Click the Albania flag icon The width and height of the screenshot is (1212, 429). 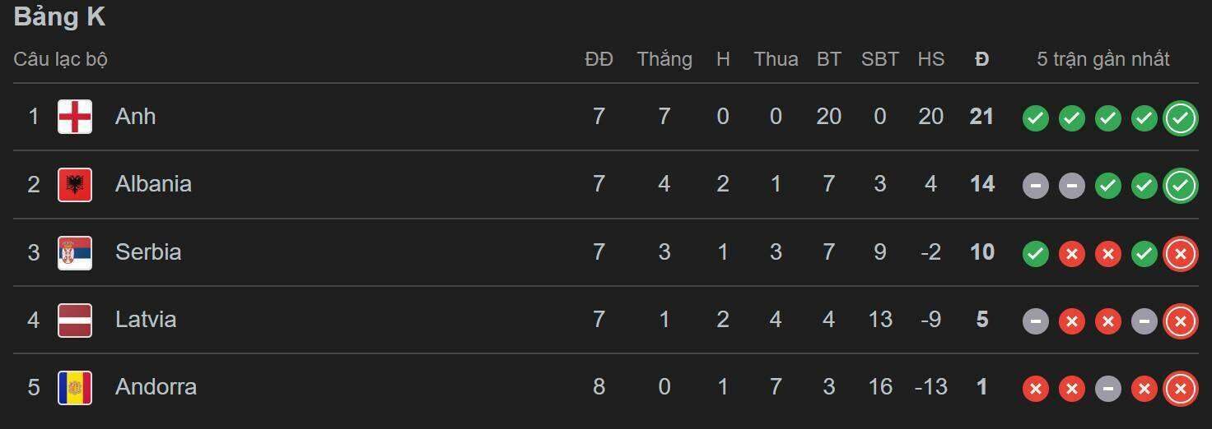pos(75,184)
